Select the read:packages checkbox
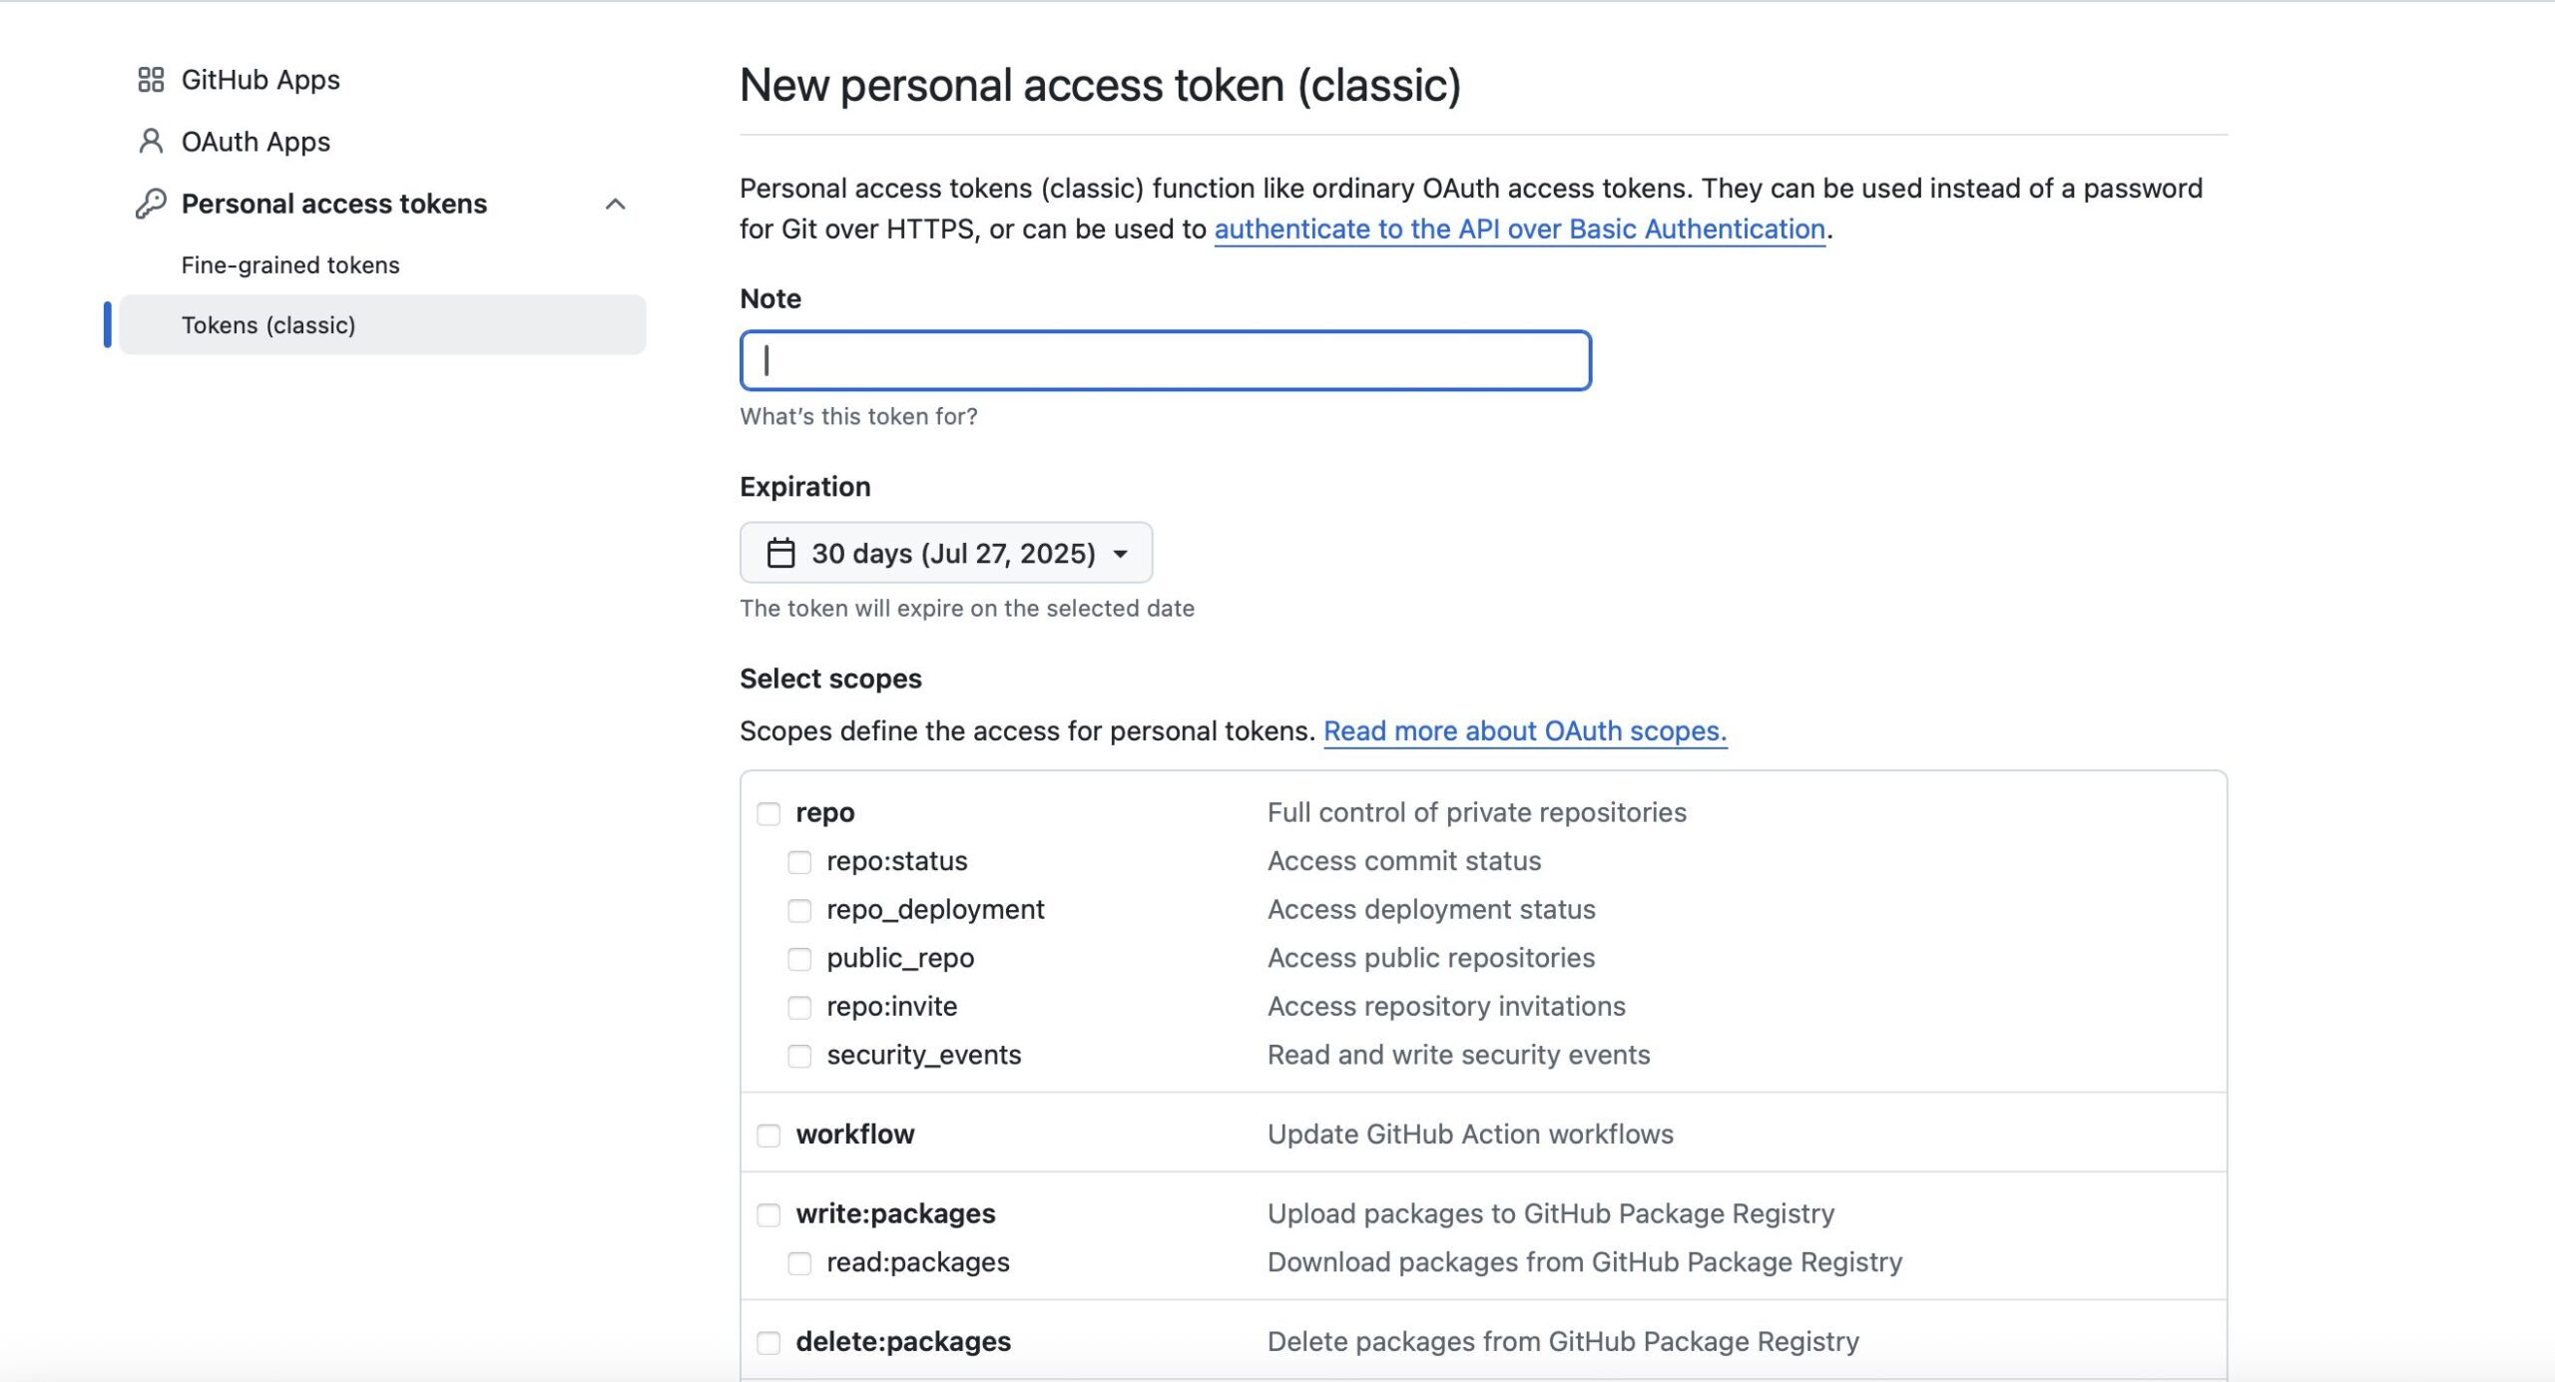The width and height of the screenshot is (2555, 1382). [x=799, y=1263]
